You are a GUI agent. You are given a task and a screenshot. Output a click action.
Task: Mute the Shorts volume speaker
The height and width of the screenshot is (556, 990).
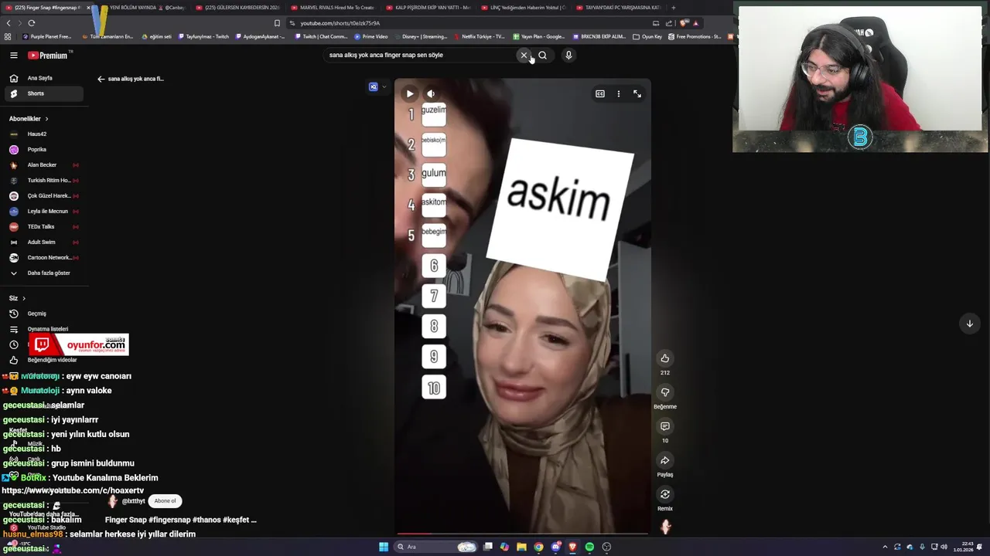[x=431, y=93]
